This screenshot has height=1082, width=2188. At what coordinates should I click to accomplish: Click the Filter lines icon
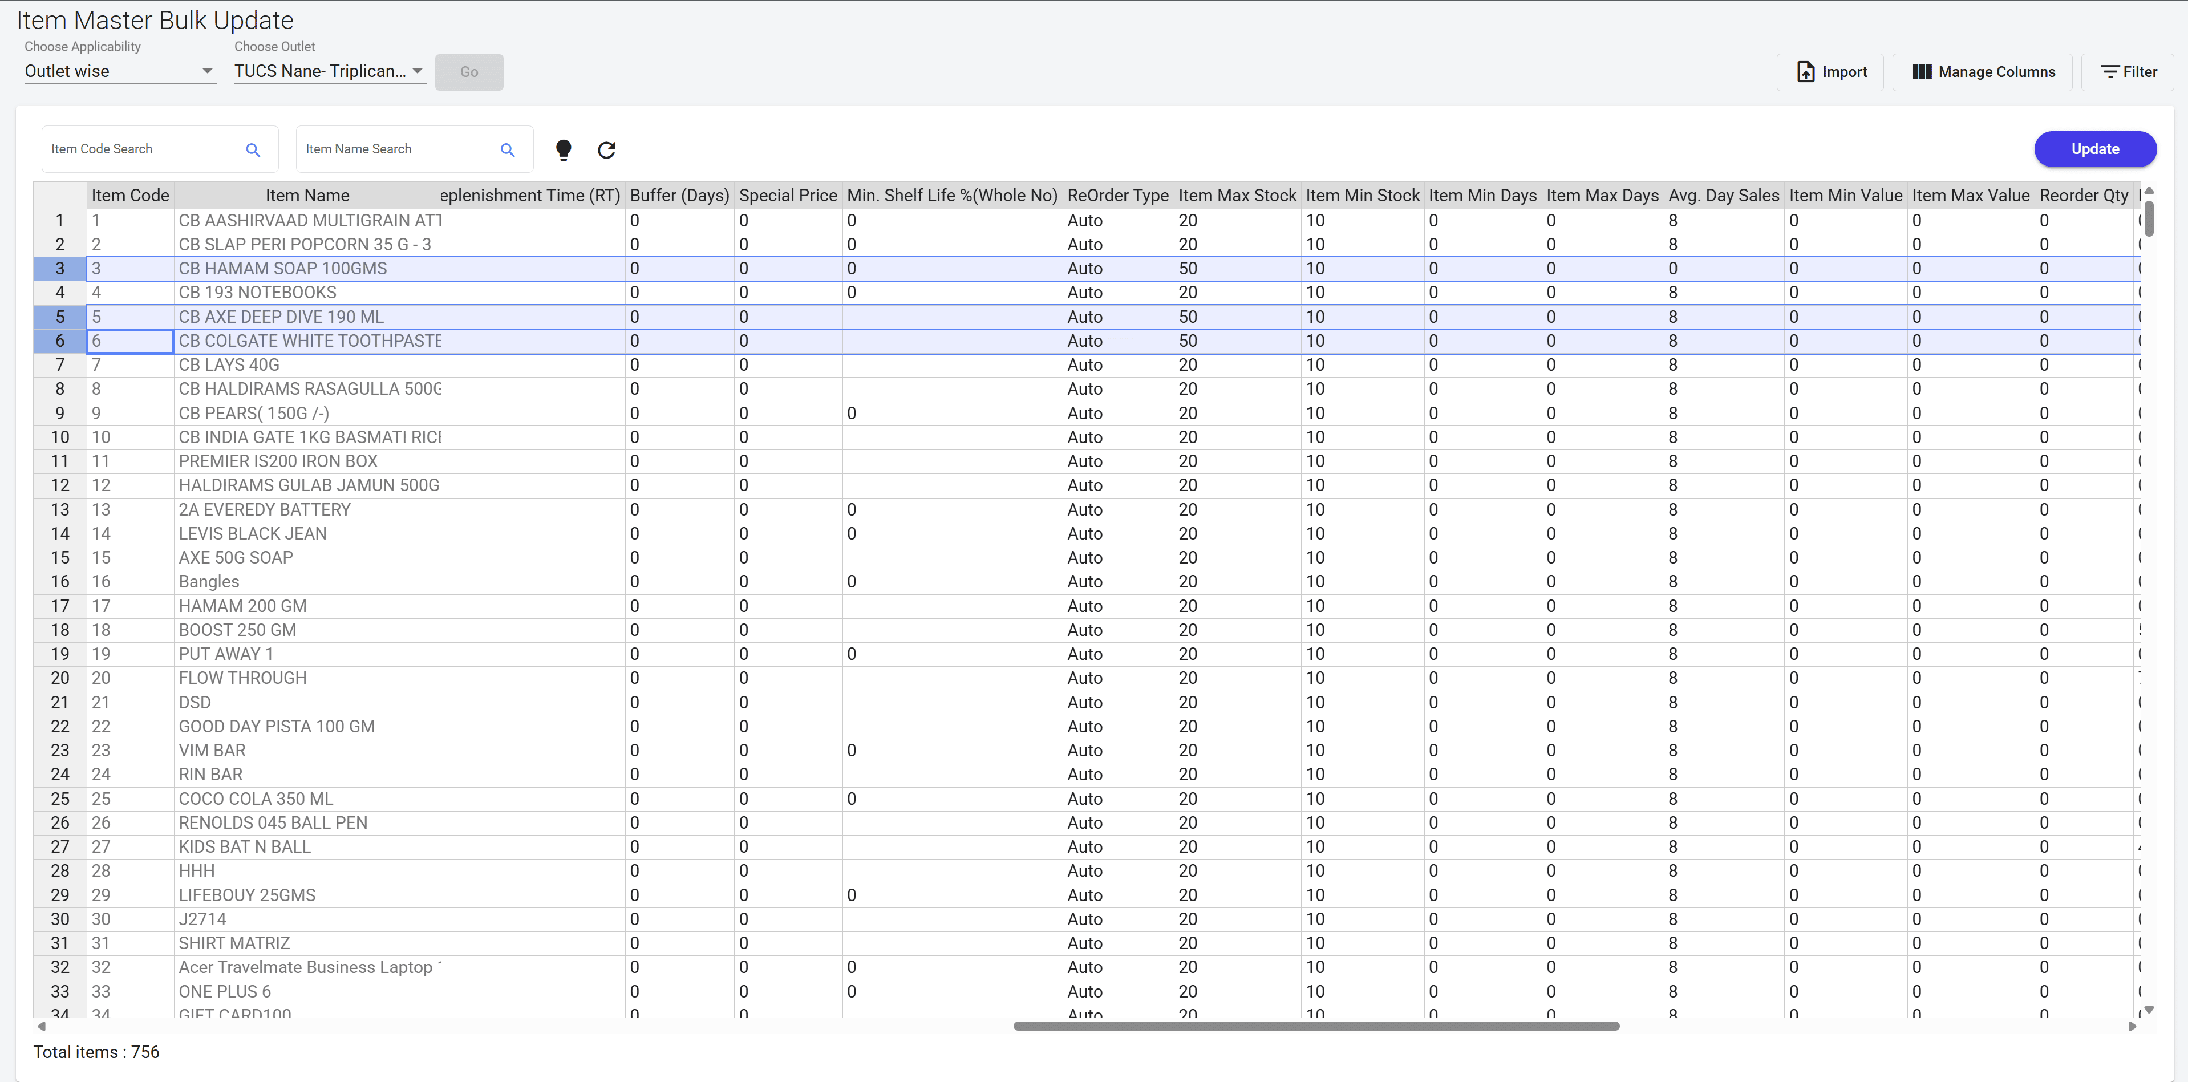point(2109,72)
